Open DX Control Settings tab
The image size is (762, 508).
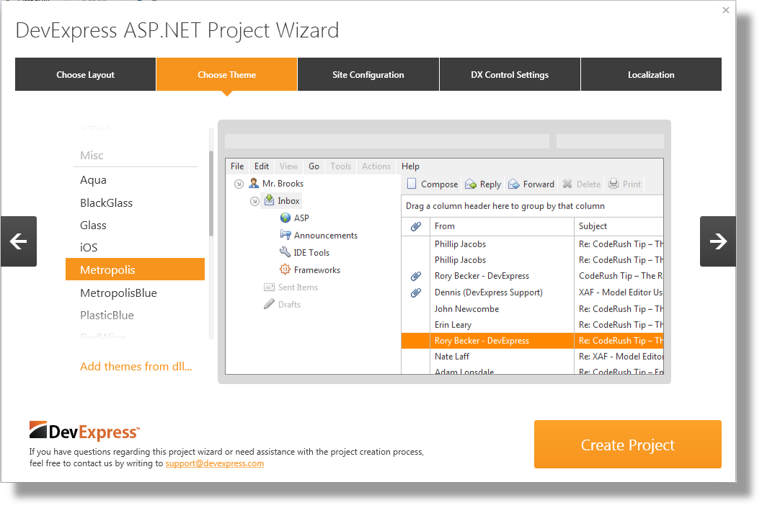(x=510, y=74)
